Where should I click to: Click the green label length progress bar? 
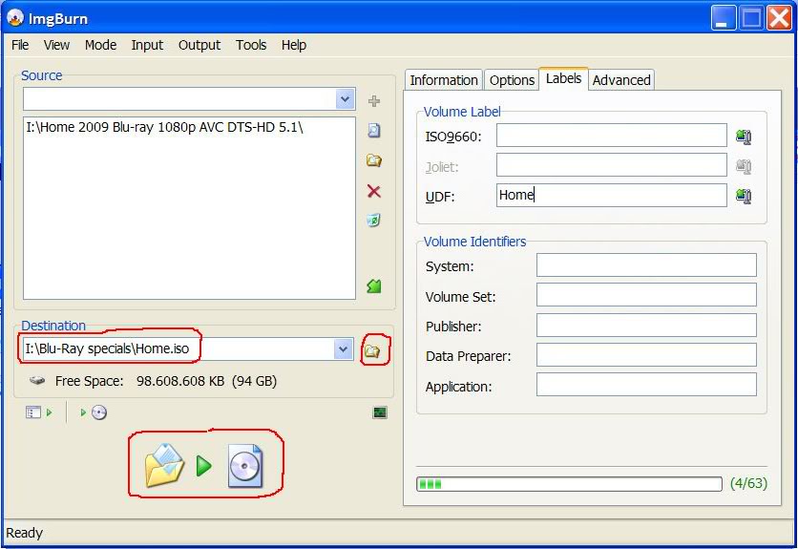pyautogui.click(x=569, y=484)
